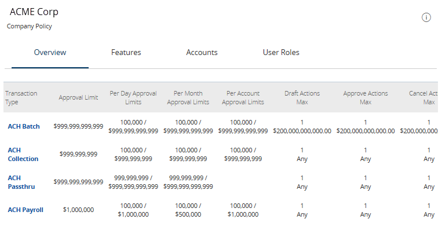Click the Transaction Type column header

click(21, 97)
